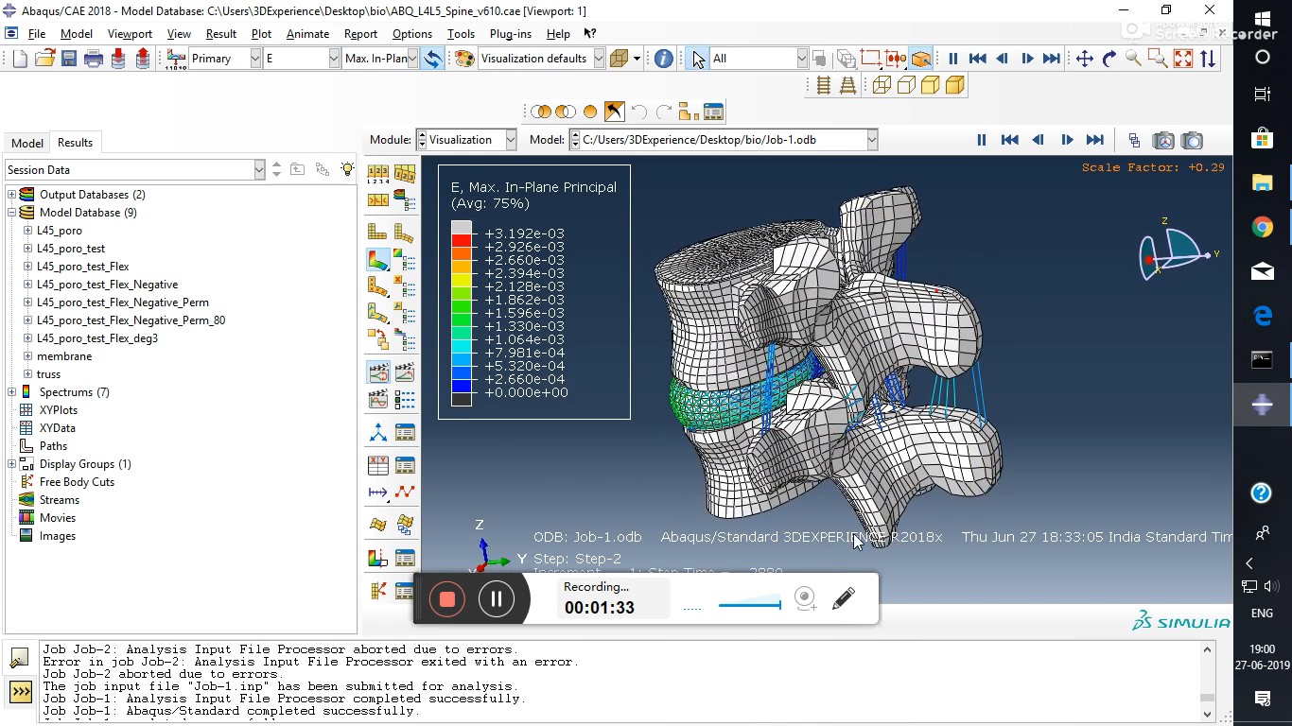Image resolution: width=1292 pixels, height=726 pixels.
Task: Open the Session Data dropdown
Action: pos(259,169)
